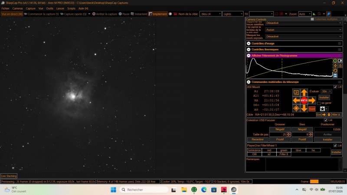Image resolution: width=347 pixels, height=195 pixels.
Task: Start the spiral search pattern
Action: pyautogui.click(x=296, y=92)
